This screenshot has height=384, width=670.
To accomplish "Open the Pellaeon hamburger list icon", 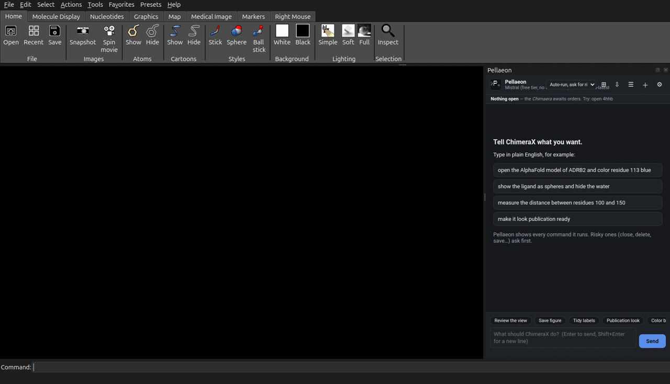I will (631, 85).
